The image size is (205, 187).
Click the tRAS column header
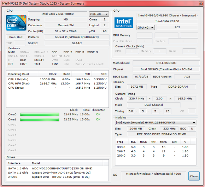coord(164,142)
